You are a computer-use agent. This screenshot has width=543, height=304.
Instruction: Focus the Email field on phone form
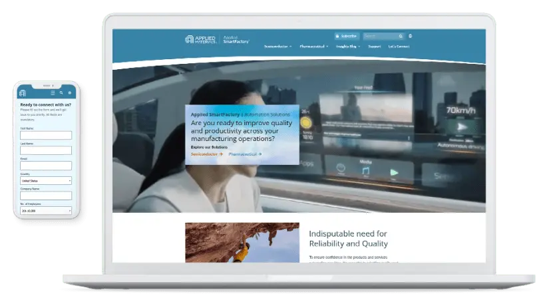point(46,166)
